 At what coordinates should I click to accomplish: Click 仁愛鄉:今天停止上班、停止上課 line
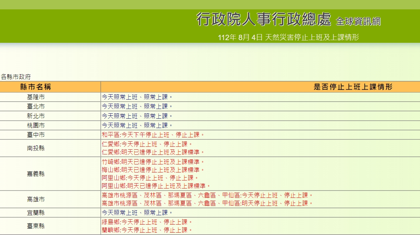coord(147,144)
